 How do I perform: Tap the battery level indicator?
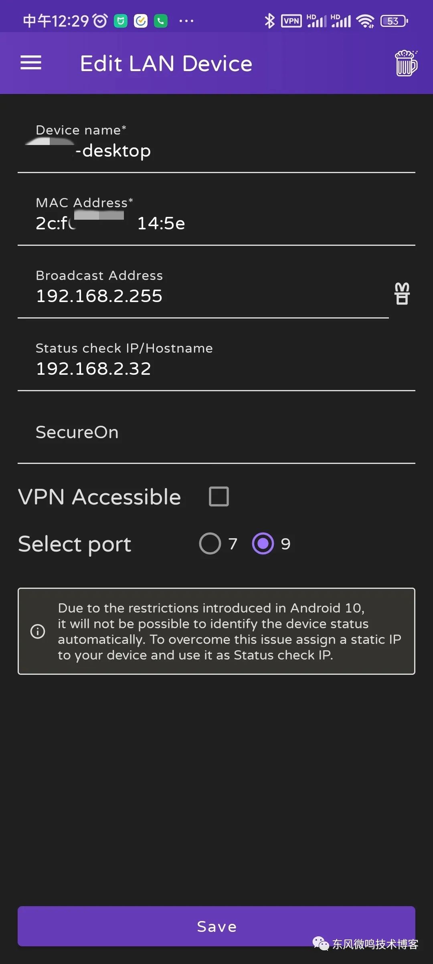(394, 21)
